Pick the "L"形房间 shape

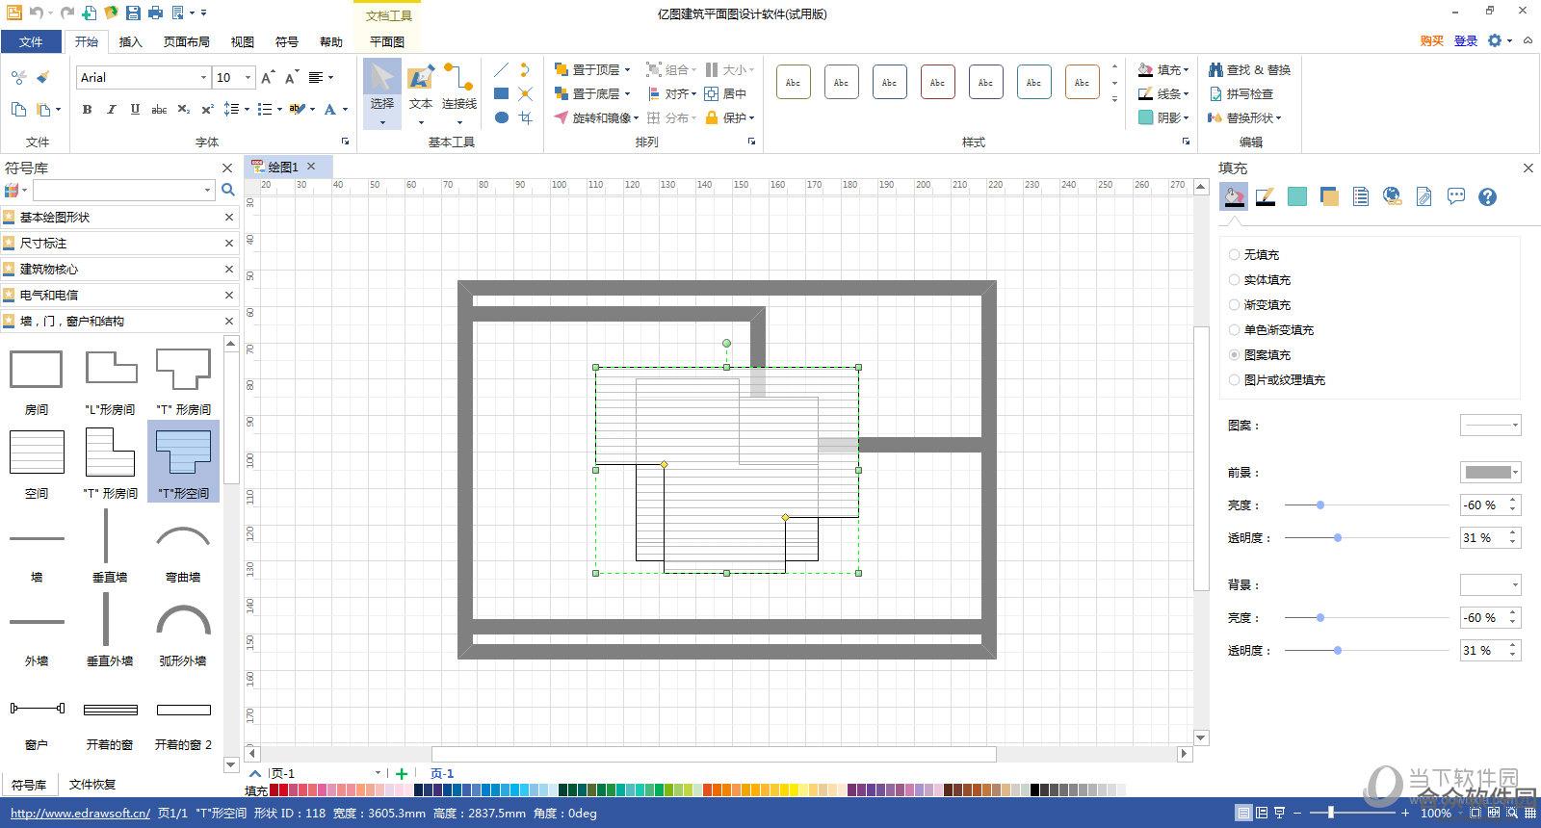[110, 380]
